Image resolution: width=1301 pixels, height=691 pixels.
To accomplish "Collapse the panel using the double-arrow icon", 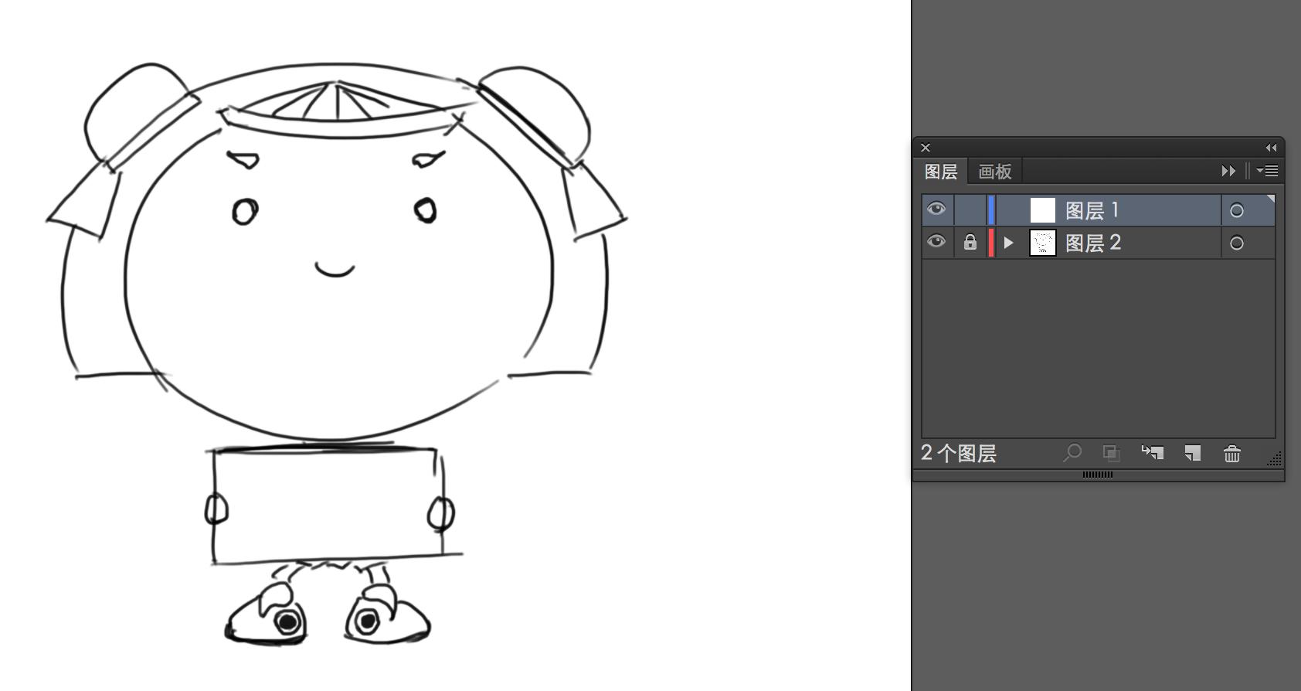I will [x=1271, y=148].
